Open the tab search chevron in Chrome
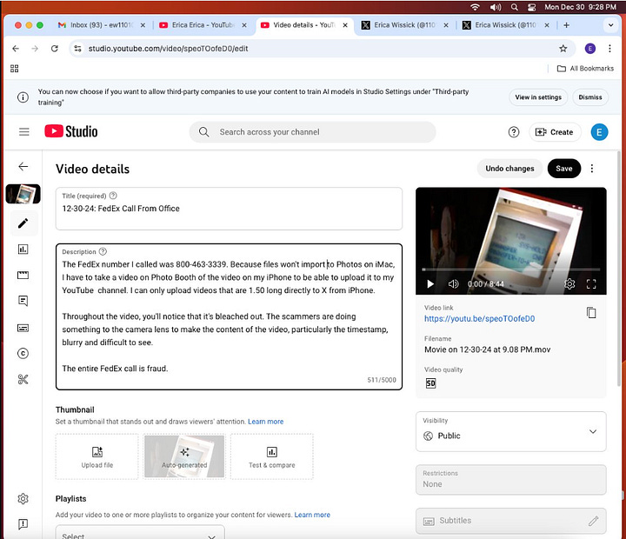Image resolution: width=626 pixels, height=539 pixels. point(611,25)
